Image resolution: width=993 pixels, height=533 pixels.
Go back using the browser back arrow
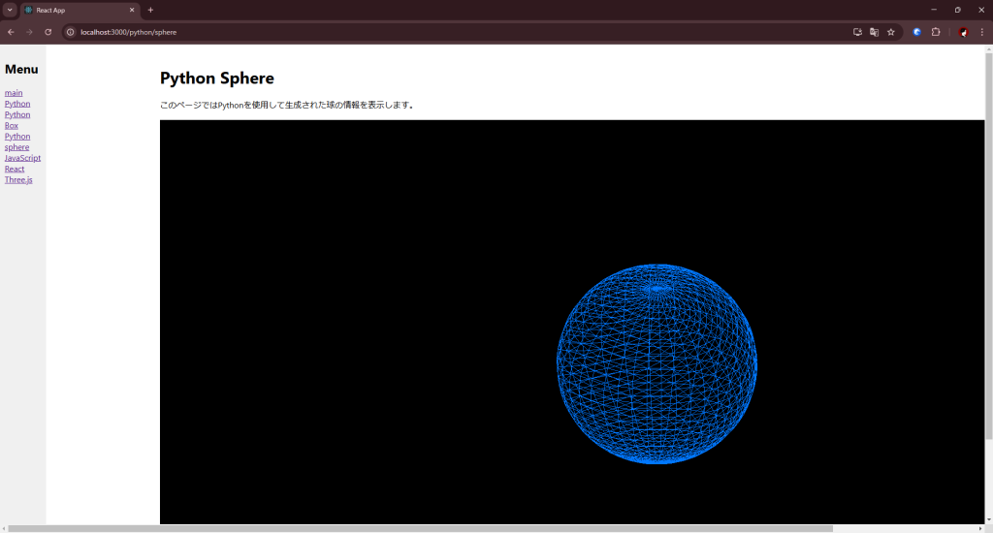[11, 32]
